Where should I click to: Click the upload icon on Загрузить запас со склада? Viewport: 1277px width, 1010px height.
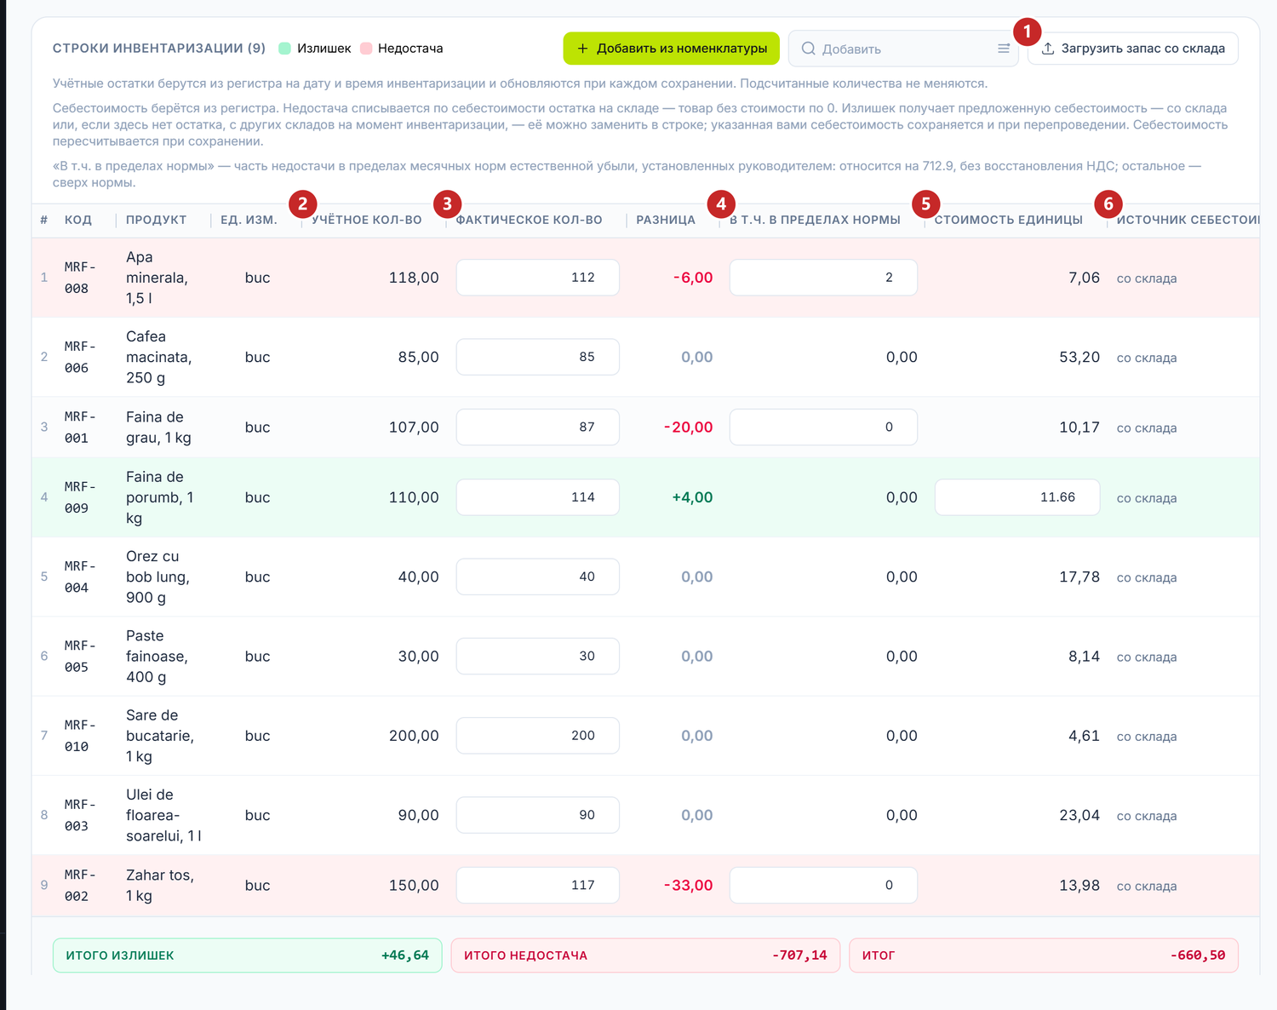[1048, 49]
